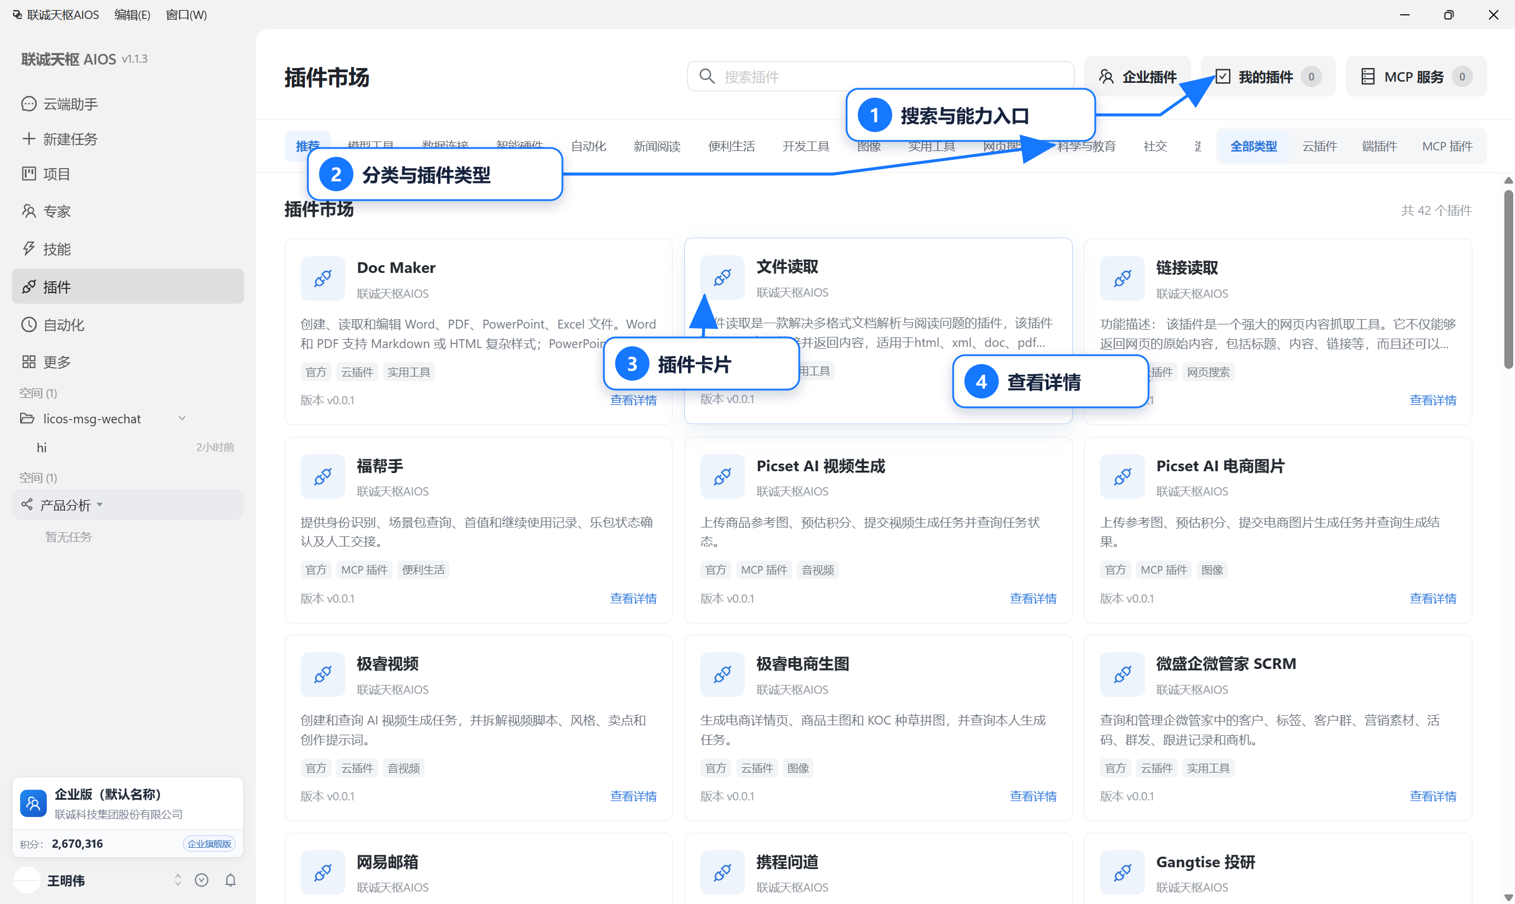Open the hi conversation item

(x=128, y=448)
